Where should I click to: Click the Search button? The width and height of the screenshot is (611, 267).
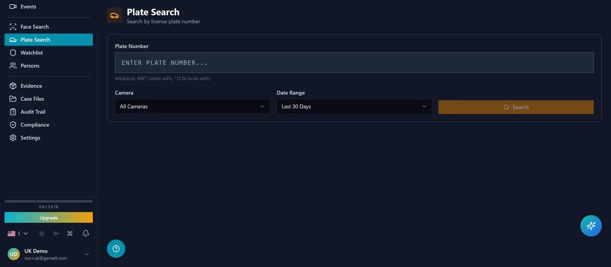click(516, 107)
